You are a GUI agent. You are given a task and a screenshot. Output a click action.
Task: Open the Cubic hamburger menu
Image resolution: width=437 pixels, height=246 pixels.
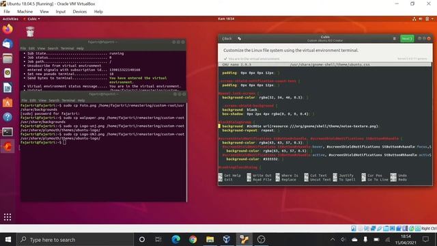pyautogui.click(x=395, y=38)
